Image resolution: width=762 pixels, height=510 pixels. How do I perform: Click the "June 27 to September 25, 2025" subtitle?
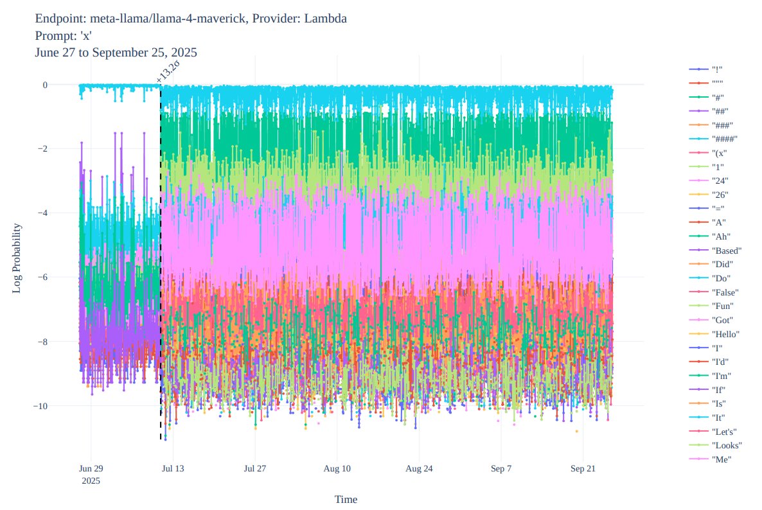click(116, 53)
